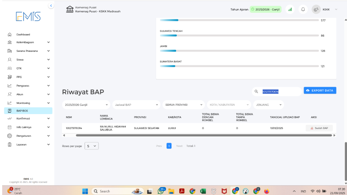Collapse the sidebar with the arrow icon

51,6
